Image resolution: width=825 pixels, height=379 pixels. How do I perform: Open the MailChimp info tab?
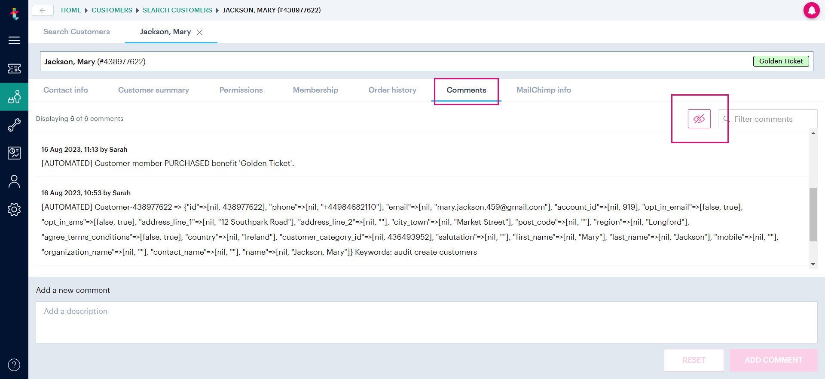(x=544, y=90)
